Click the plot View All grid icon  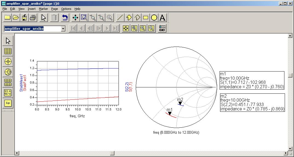(x=126, y=28)
